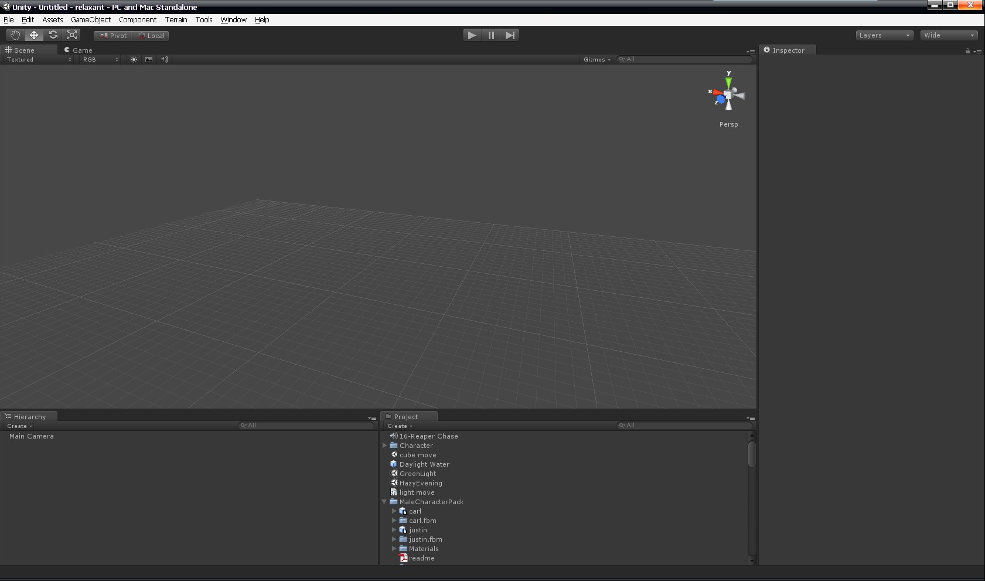Switch to the Game tab
The width and height of the screenshot is (985, 581).
pos(78,50)
